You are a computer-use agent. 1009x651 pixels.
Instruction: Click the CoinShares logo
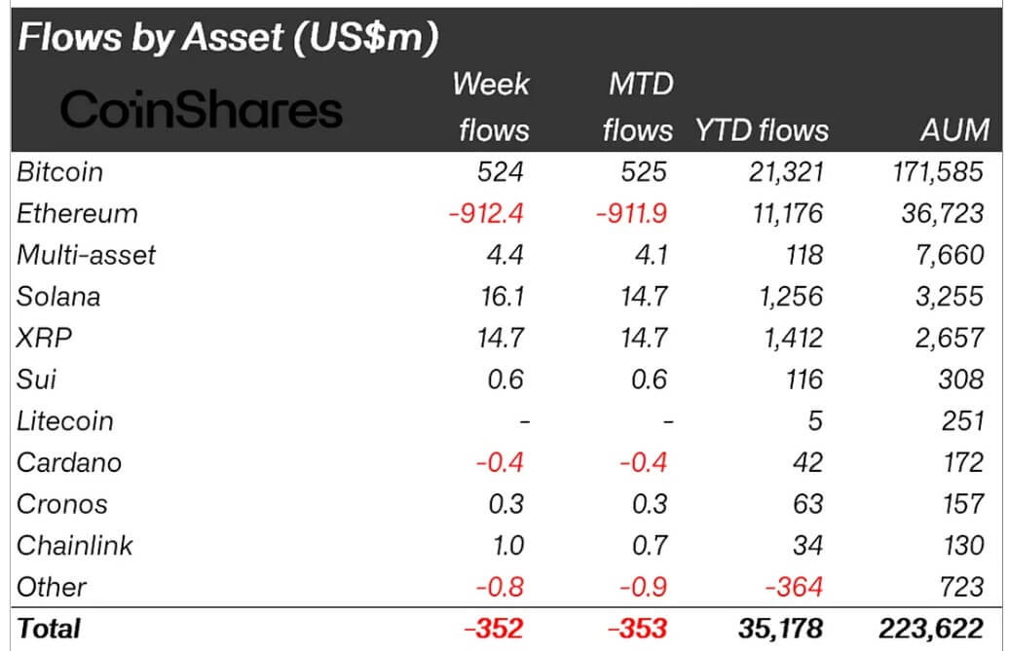tap(202, 111)
